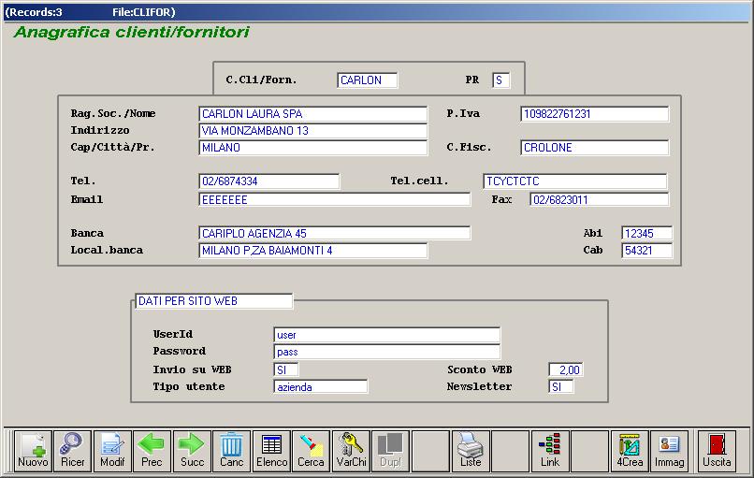Select the Banca field CARIPLO AGENZIA 45
The height and width of the screenshot is (478, 754).
click(335, 233)
